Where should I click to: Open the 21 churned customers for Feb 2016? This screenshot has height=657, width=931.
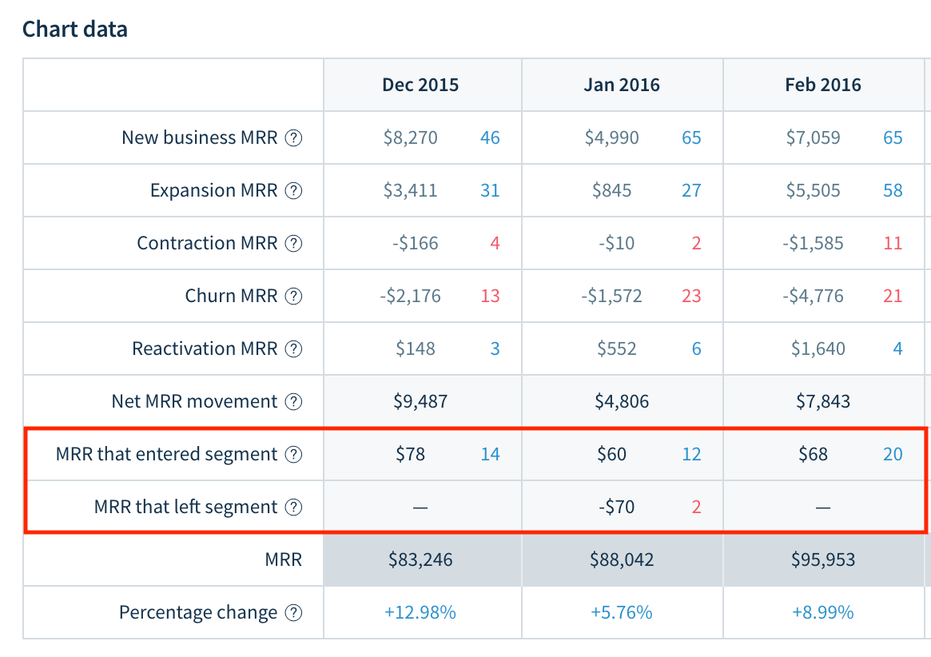pyautogui.click(x=893, y=296)
